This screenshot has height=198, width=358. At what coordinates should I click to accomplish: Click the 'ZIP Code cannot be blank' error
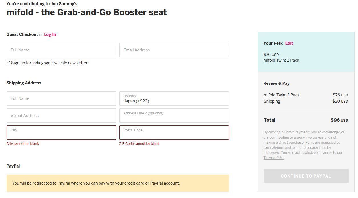coord(139,144)
